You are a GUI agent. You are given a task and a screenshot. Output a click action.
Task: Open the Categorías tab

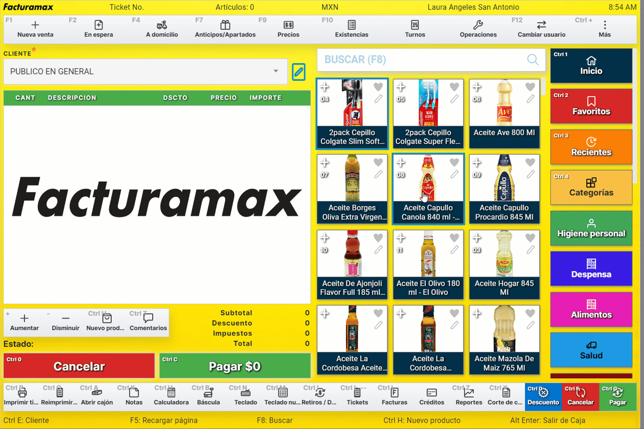coord(591,187)
